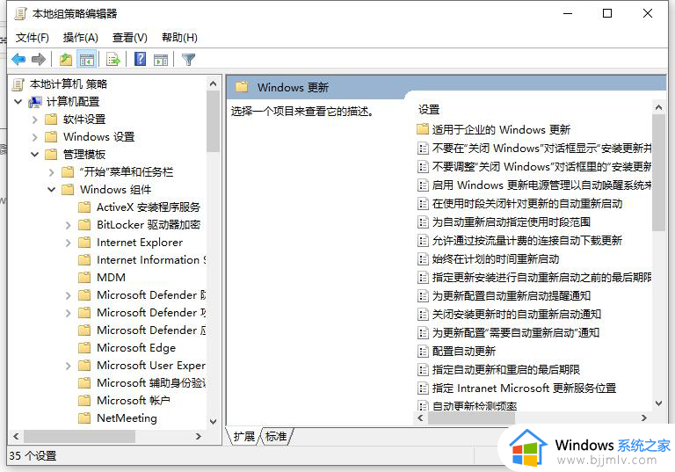Collapse the 管理模板 node
The height and width of the screenshot is (472, 675).
pyautogui.click(x=35, y=154)
